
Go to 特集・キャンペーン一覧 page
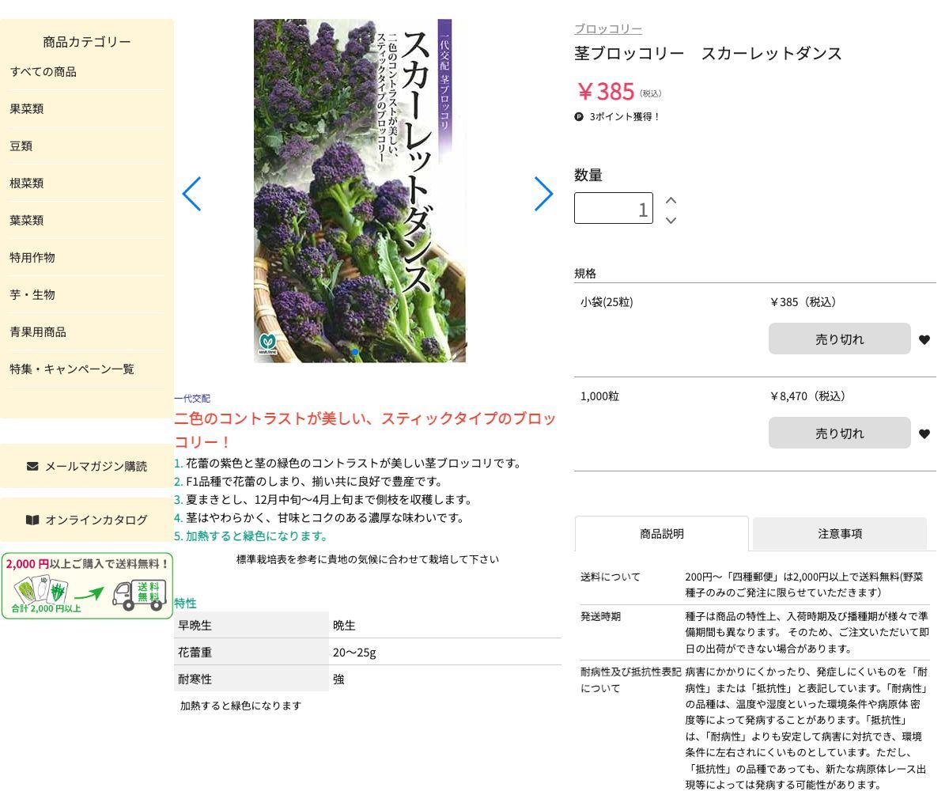[72, 369]
